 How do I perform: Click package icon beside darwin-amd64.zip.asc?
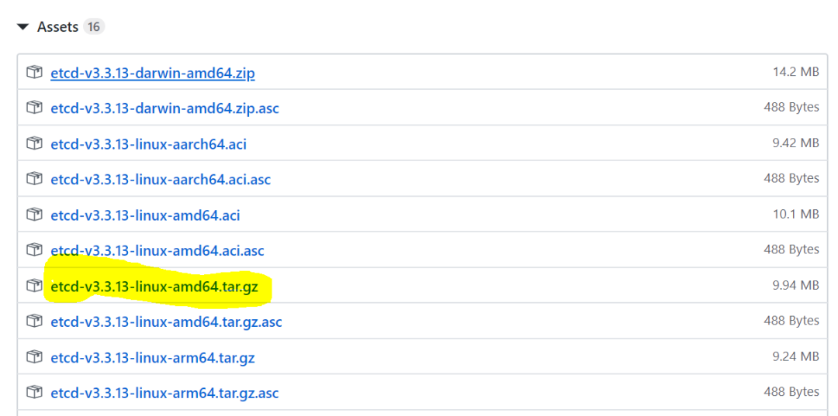[34, 108]
